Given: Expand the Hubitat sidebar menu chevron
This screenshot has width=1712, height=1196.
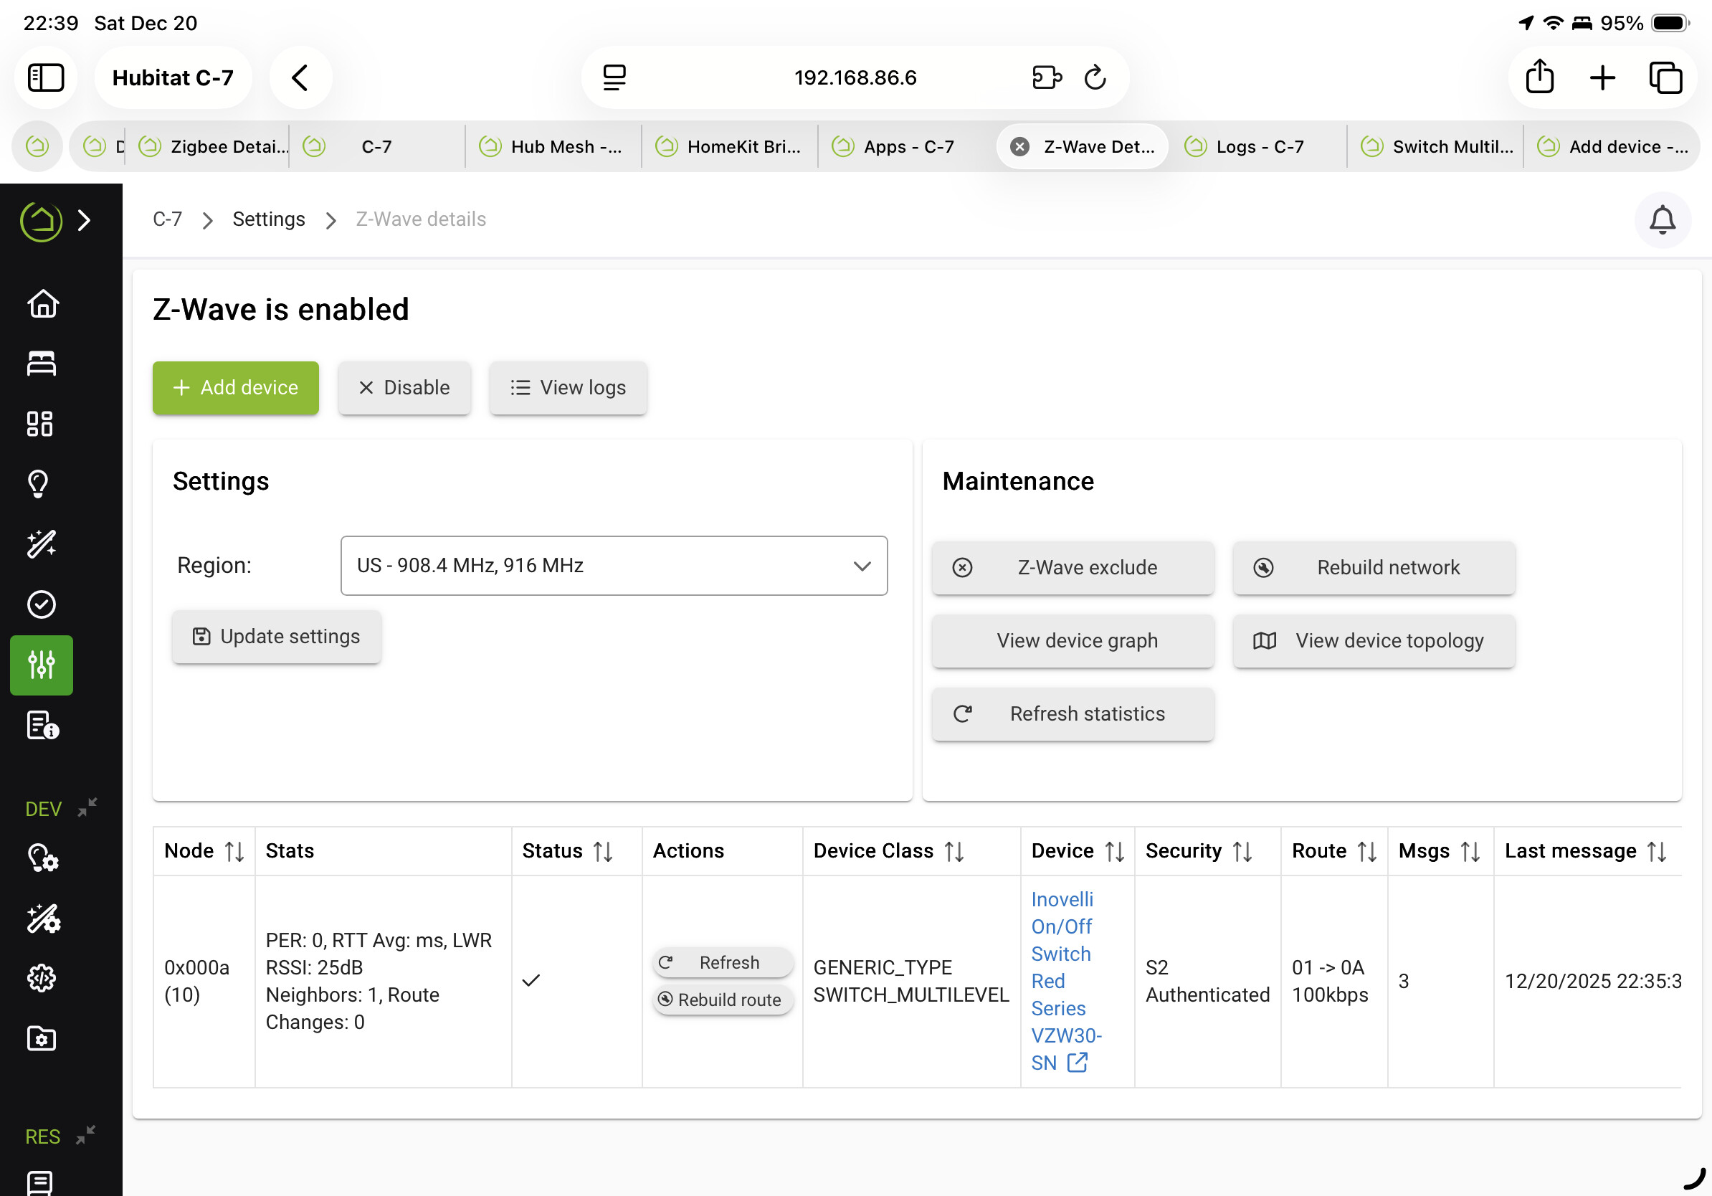Looking at the screenshot, I should click(85, 220).
